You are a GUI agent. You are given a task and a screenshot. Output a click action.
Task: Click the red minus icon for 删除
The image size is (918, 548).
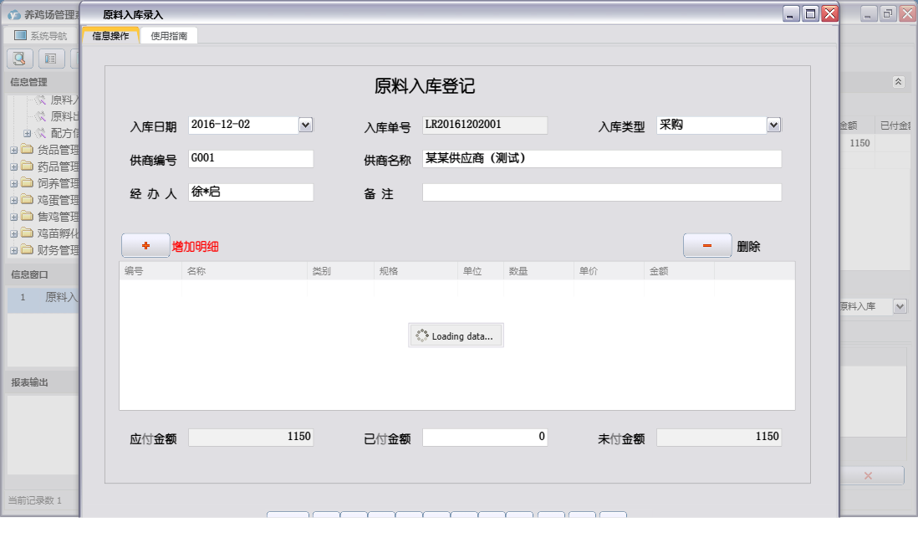coord(706,245)
